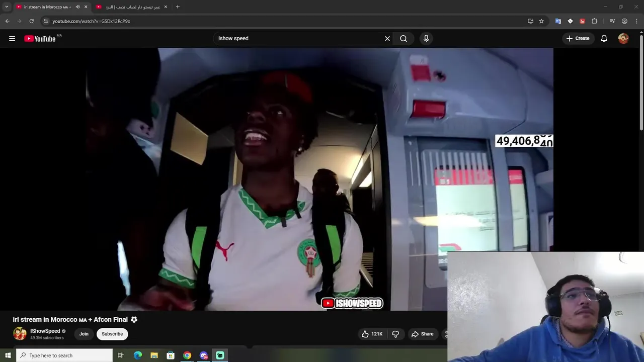This screenshot has height=362, width=644.
Task: Run the search with the magnifier button
Action: coord(404,39)
